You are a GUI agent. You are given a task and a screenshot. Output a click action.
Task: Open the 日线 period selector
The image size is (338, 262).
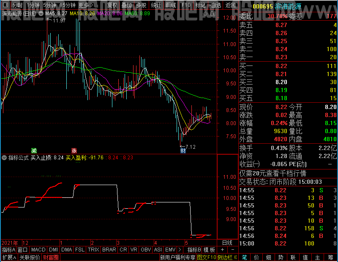pyautogui.click(x=227, y=243)
